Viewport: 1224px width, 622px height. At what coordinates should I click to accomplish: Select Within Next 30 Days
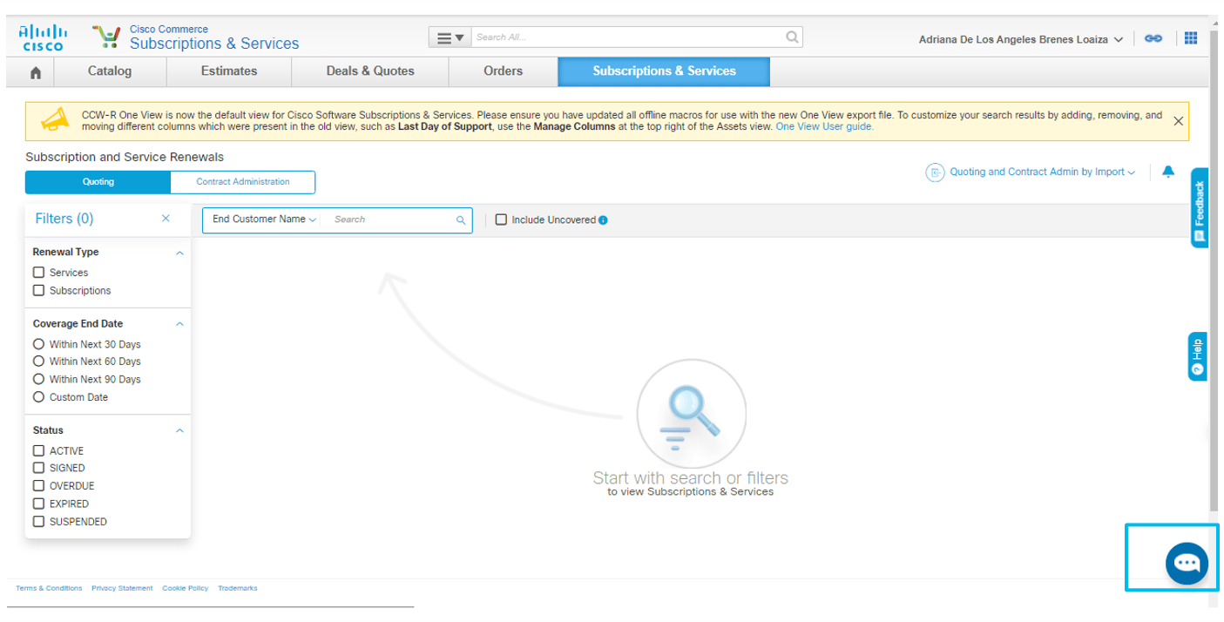coord(38,344)
